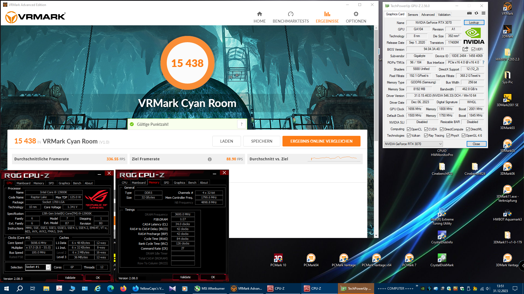Image resolution: width=524 pixels, height=294 pixels.
Task: Take a GPU-Z screenshot with the camera icon
Action: (x=469, y=13)
